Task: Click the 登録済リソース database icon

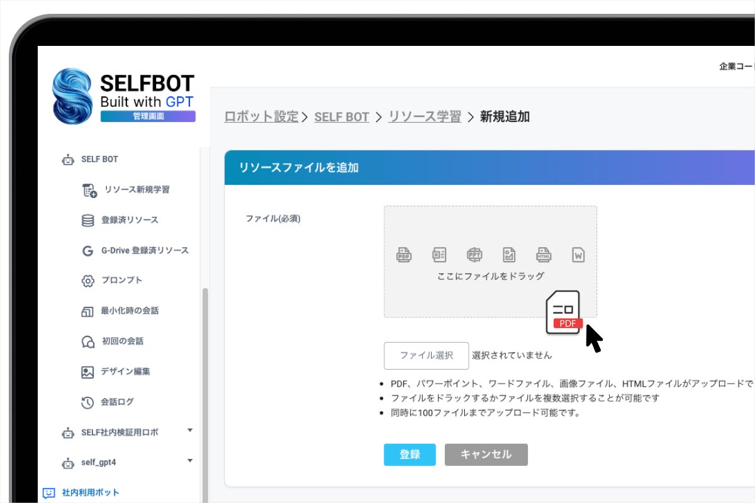Action: click(88, 221)
